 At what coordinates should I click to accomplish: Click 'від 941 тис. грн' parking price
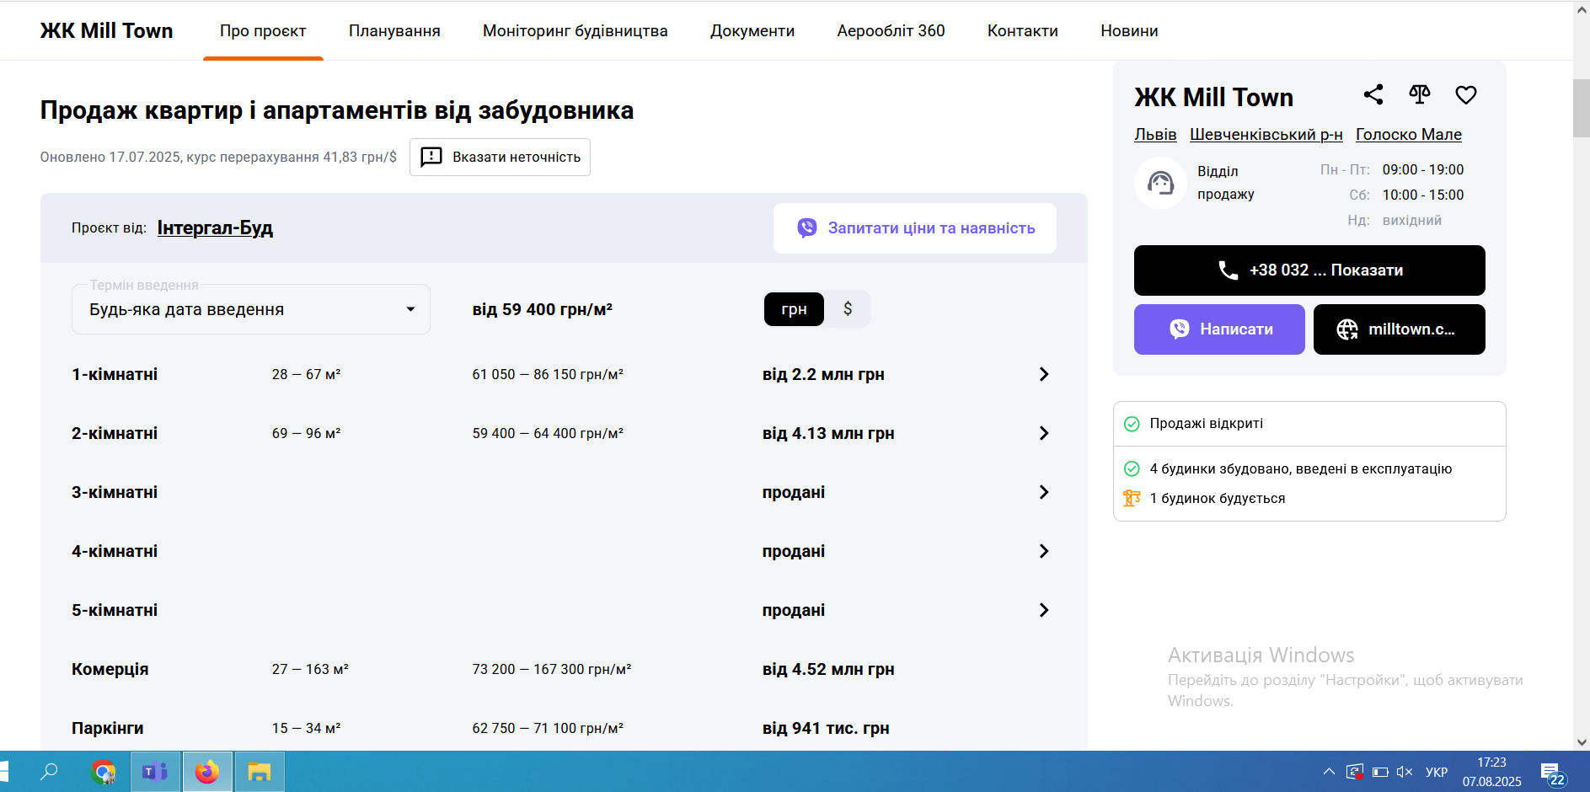click(x=826, y=728)
